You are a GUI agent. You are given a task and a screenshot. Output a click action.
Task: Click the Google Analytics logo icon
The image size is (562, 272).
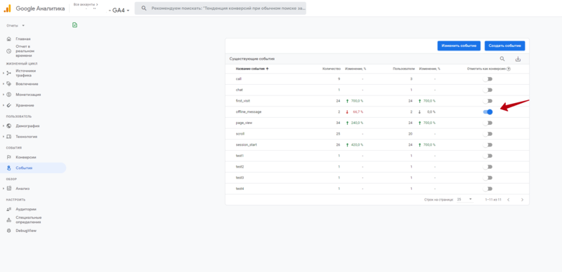point(7,8)
